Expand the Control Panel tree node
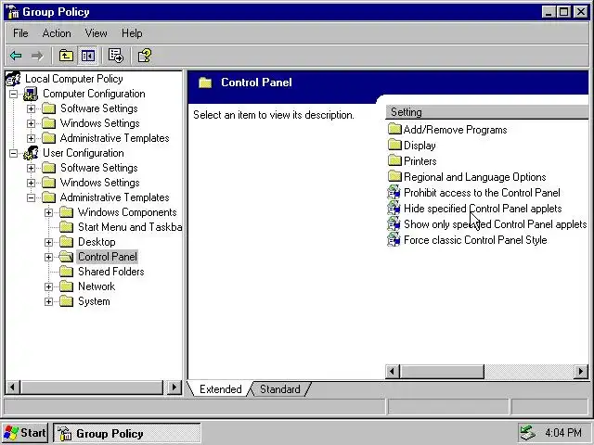Viewport: 594px width, 445px height. click(x=48, y=257)
